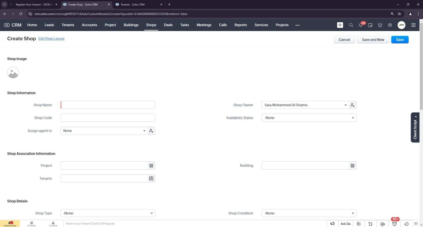Focus the Shop Code input field
Viewport: 423px width, 227px height.
108,118
